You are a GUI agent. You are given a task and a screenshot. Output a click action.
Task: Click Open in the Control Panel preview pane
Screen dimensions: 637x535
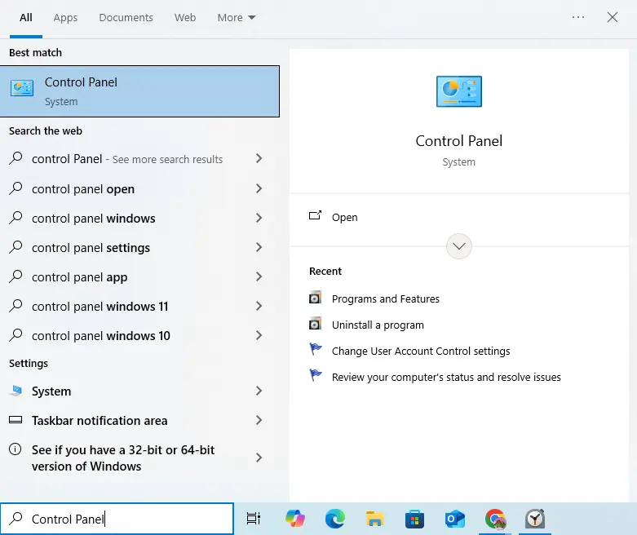(x=344, y=217)
